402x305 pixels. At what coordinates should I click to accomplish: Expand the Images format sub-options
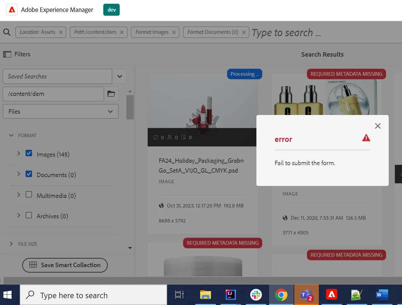[x=18, y=154]
